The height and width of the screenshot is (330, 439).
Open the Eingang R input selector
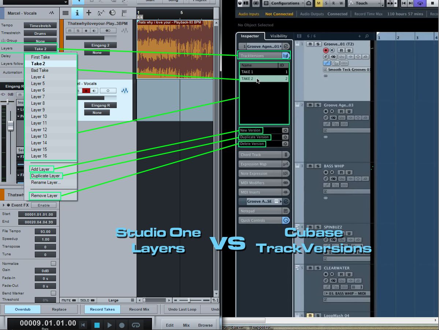(101, 105)
